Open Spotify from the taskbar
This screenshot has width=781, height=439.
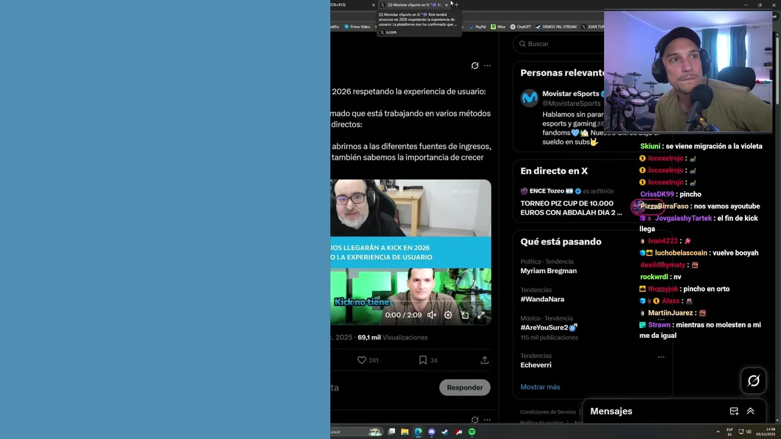tap(472, 432)
